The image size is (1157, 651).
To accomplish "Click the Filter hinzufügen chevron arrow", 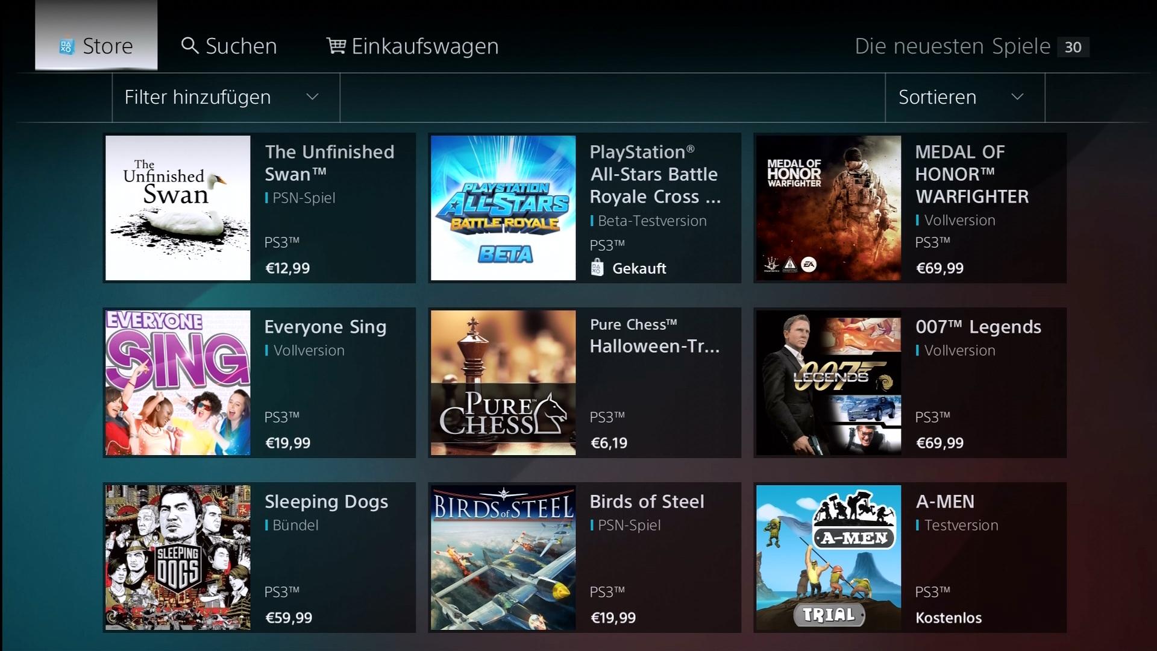I will (x=315, y=96).
